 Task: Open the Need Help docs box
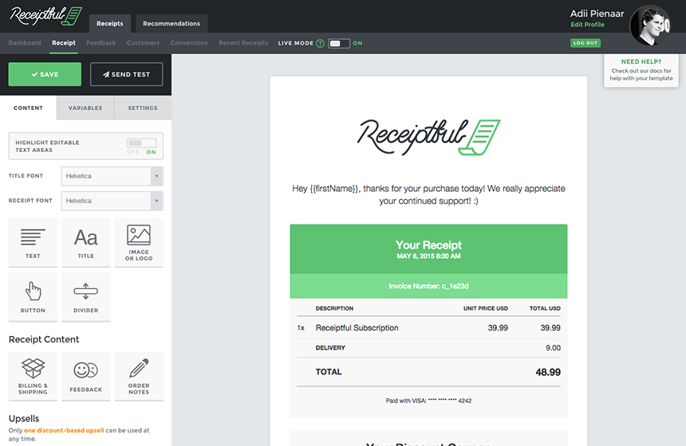coord(641,70)
